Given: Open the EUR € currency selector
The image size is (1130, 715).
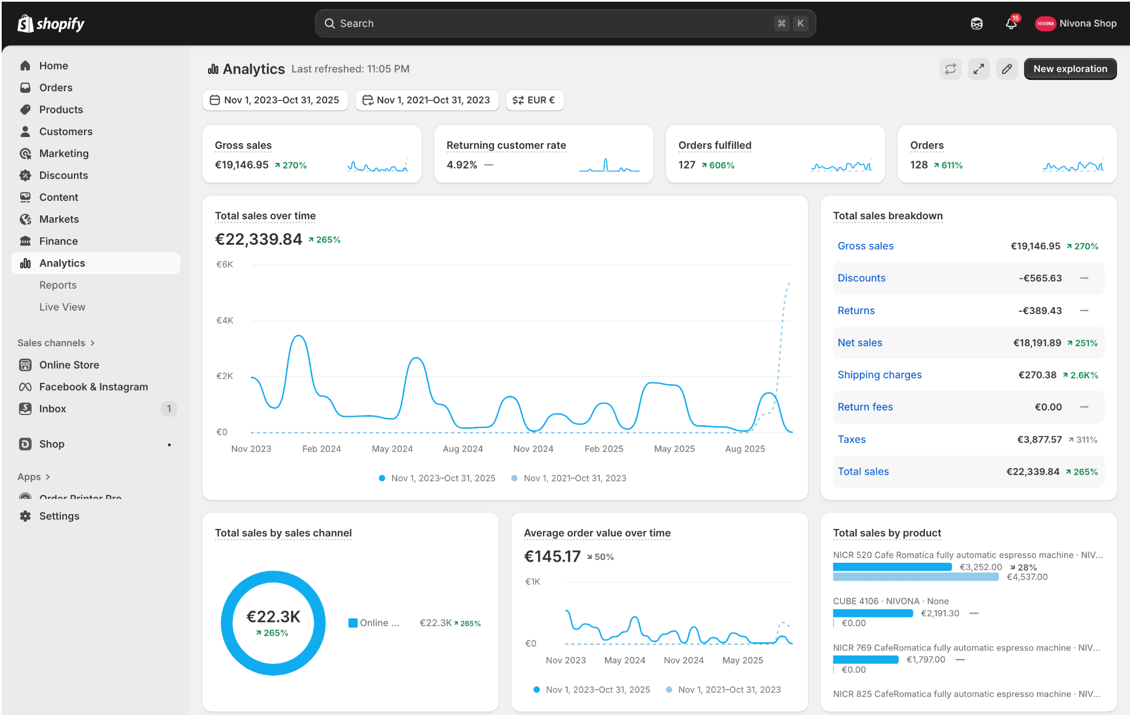Looking at the screenshot, I should click(x=535, y=100).
